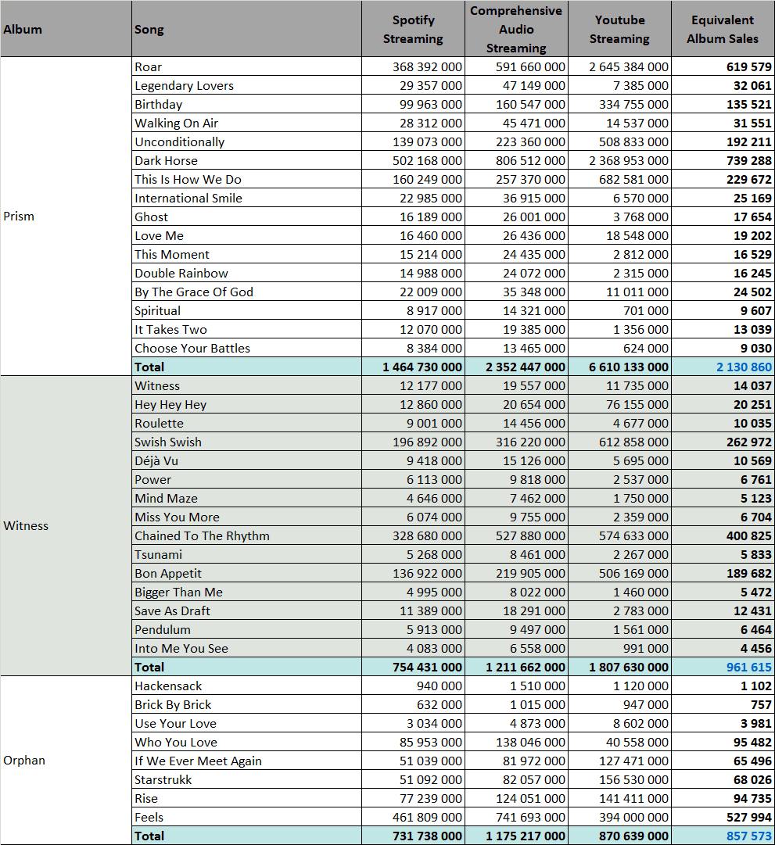Select the Walking On Air song cell
This screenshot has height=845, width=775.
pyautogui.click(x=246, y=123)
